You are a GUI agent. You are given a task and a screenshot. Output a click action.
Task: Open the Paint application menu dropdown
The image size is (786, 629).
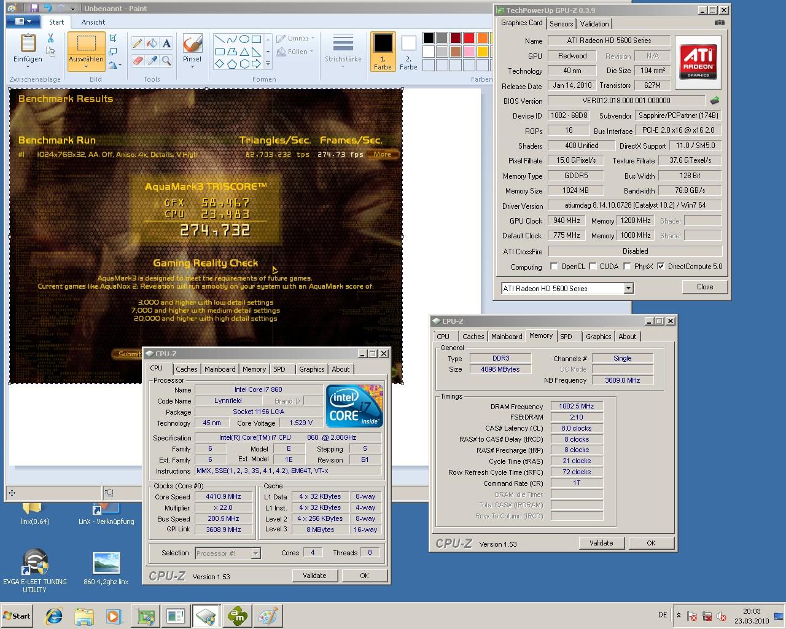pyautogui.click(x=23, y=21)
